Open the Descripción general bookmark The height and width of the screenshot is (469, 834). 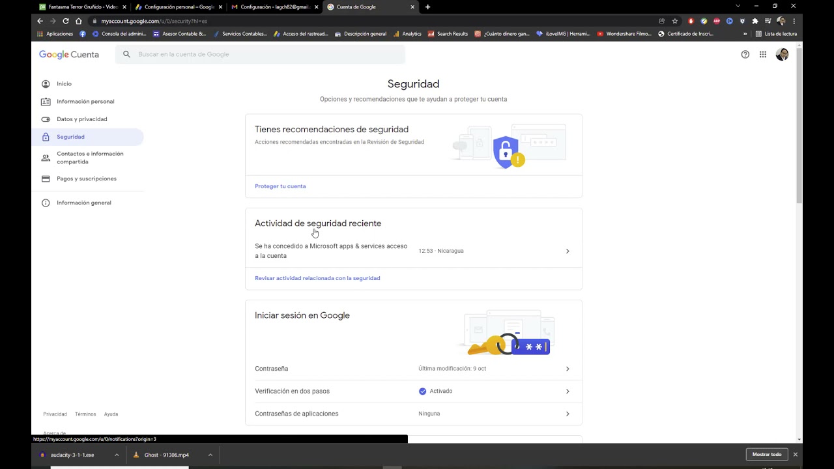click(360, 34)
